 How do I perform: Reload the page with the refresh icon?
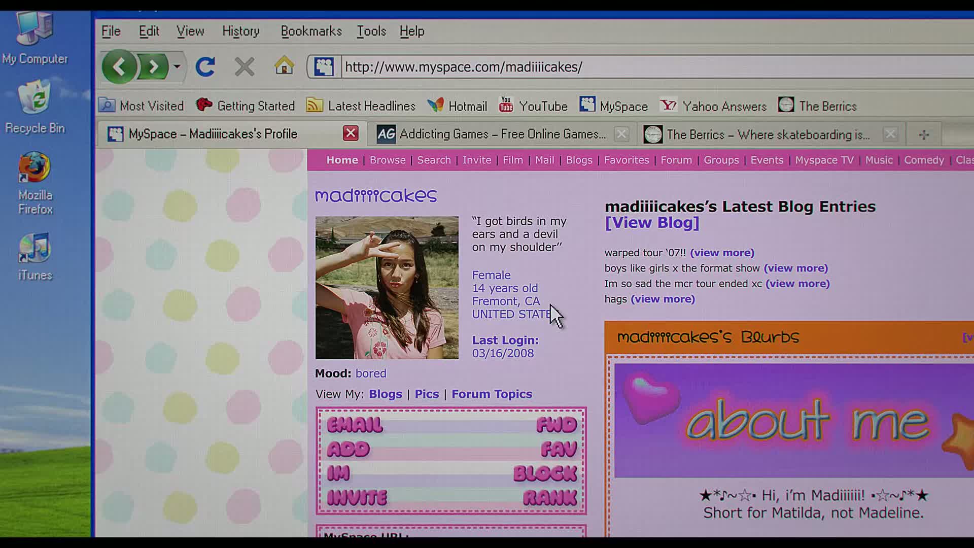tap(205, 66)
